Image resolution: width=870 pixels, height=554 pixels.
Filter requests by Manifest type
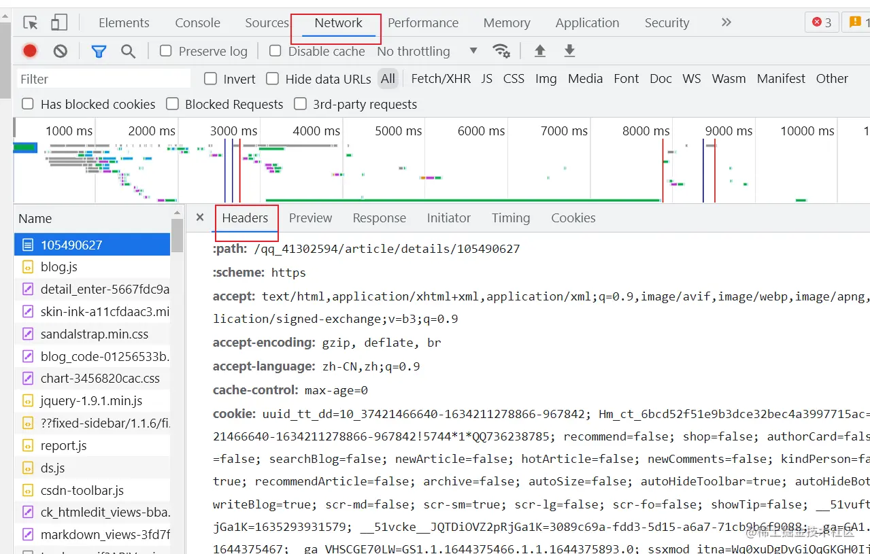[781, 79]
